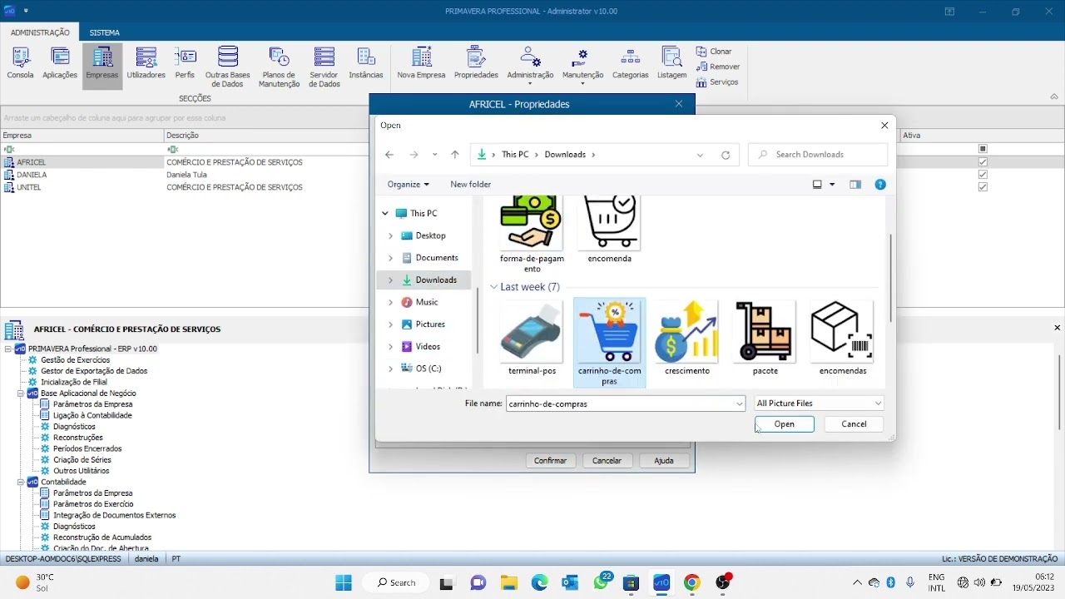
Task: Select the encomendas image file
Action: [843, 339]
